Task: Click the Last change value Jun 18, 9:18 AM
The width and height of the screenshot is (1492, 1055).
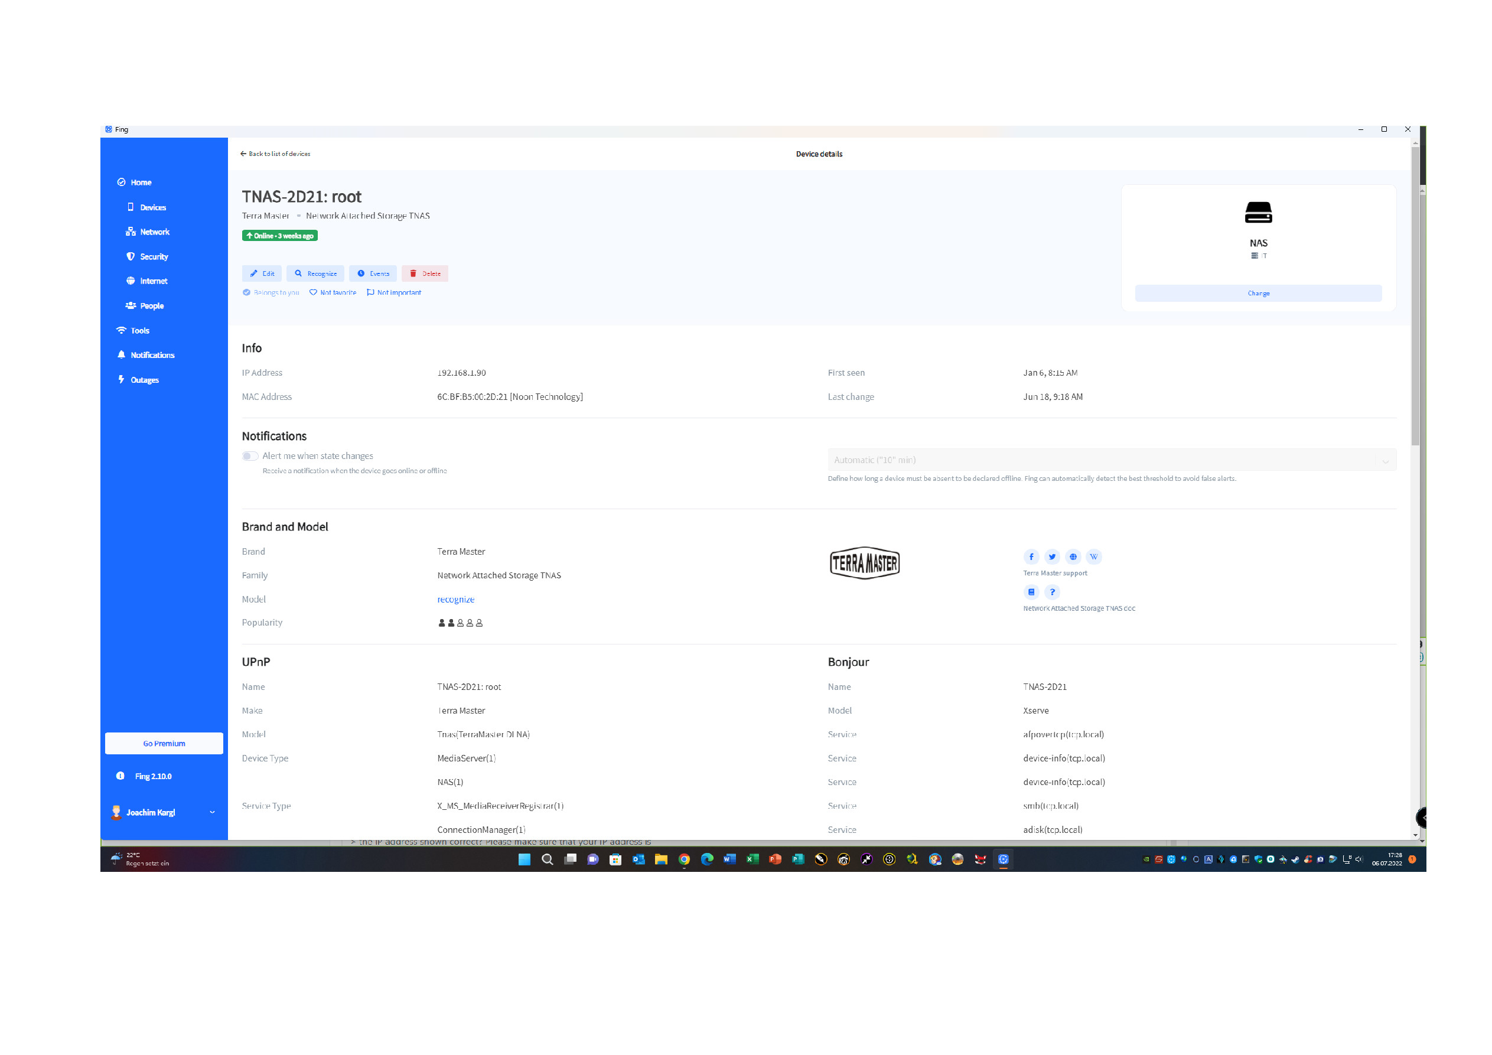Action: (1053, 396)
